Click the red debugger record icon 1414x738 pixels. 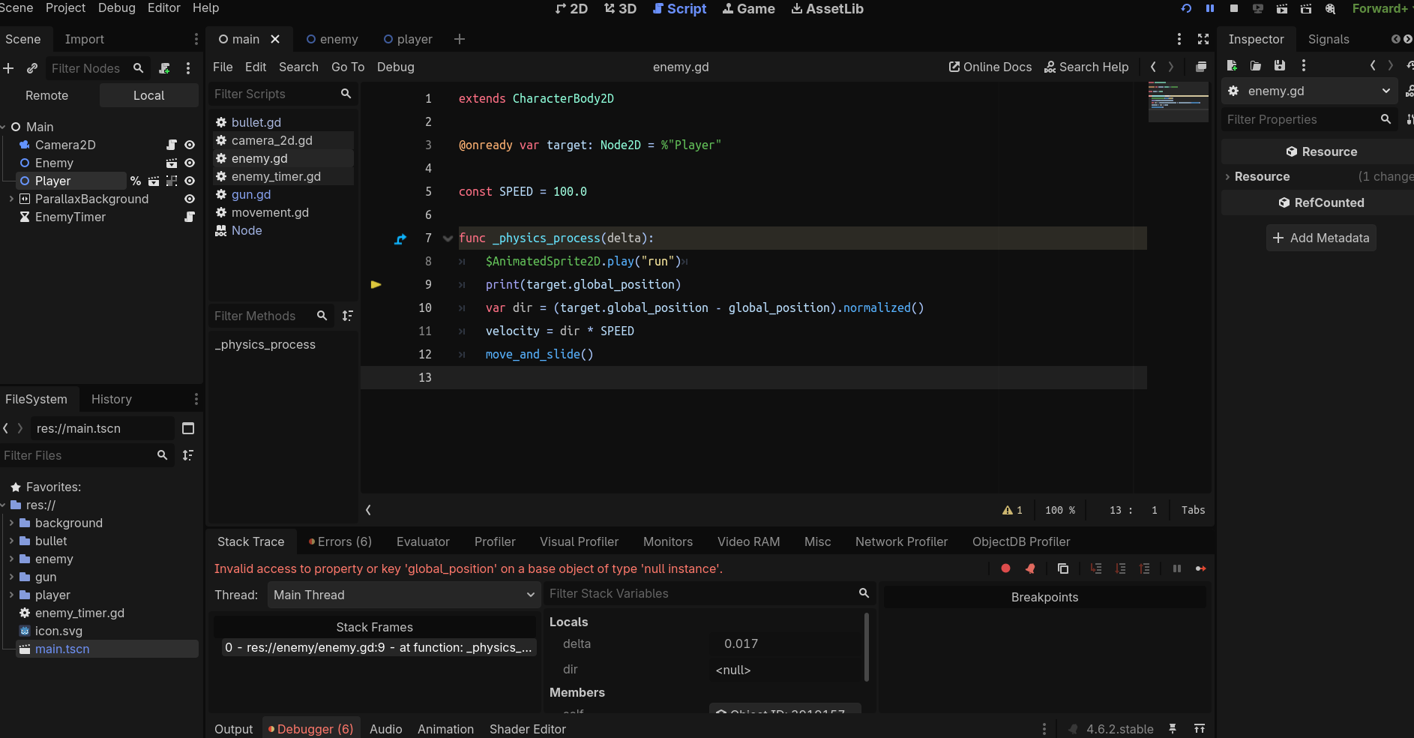(x=1005, y=568)
